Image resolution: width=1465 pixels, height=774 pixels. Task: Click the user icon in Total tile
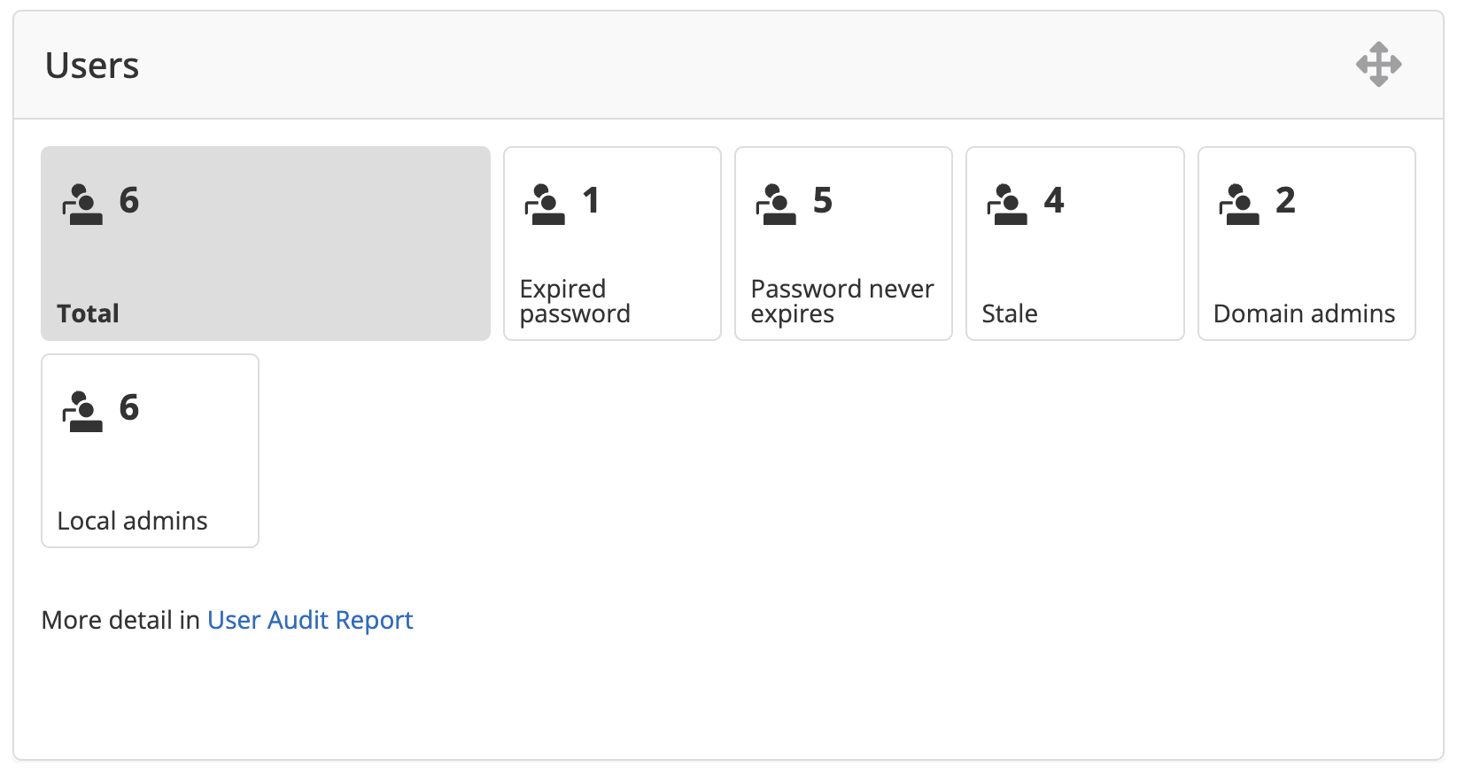(82, 205)
